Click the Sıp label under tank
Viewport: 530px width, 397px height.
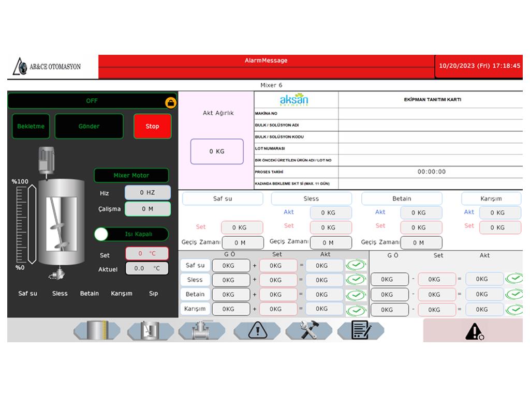pos(153,294)
